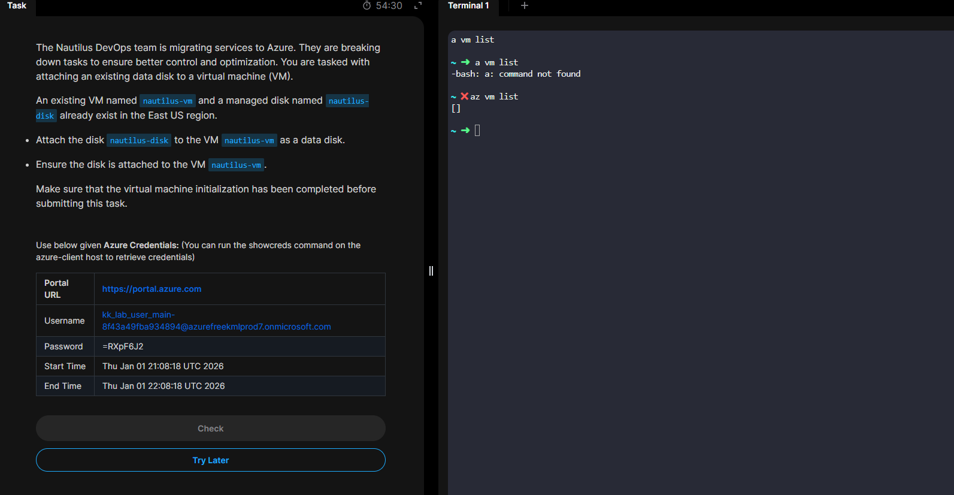Click green arrow before 'a vm list' command
The width and height of the screenshot is (954, 495).
[465, 62]
